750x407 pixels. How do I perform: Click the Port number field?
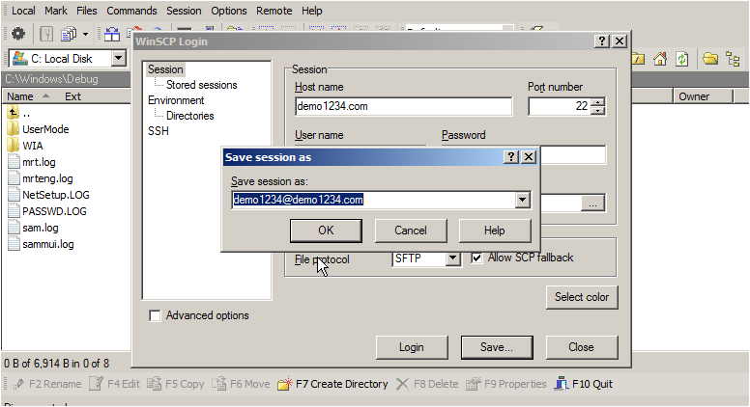click(x=560, y=106)
